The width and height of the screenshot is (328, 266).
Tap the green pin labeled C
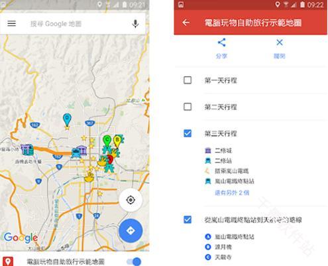[107, 141]
